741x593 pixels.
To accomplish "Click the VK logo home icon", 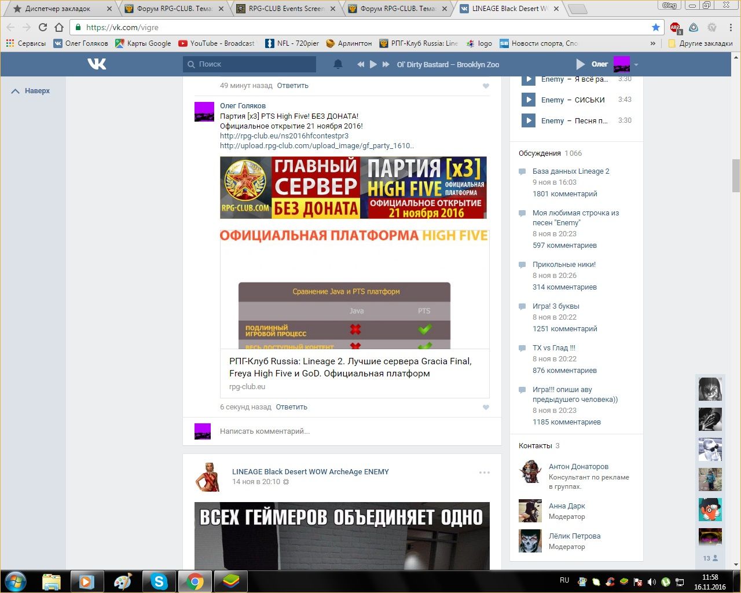I will click(97, 64).
